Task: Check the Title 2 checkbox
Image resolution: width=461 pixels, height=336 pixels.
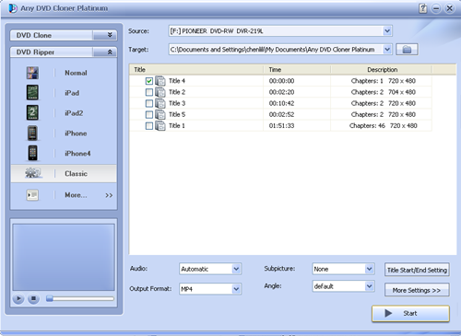Action: pyautogui.click(x=149, y=92)
